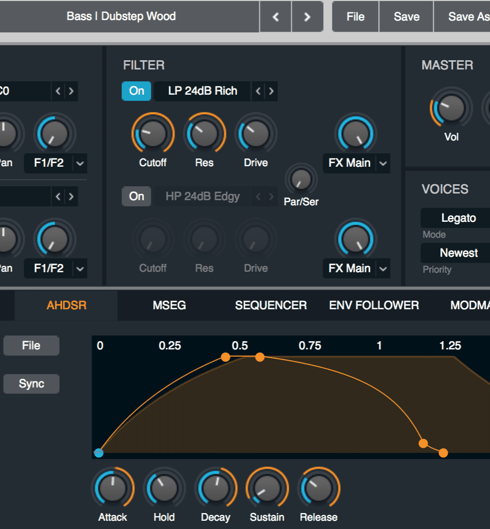The height and width of the screenshot is (529, 490).
Task: Click the second filter's dimmed Cutoff knob
Action: pyautogui.click(x=153, y=239)
